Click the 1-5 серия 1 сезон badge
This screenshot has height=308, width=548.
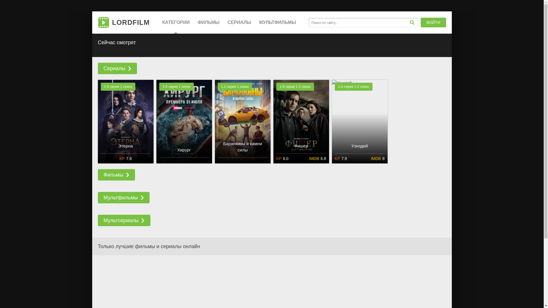coord(176,87)
